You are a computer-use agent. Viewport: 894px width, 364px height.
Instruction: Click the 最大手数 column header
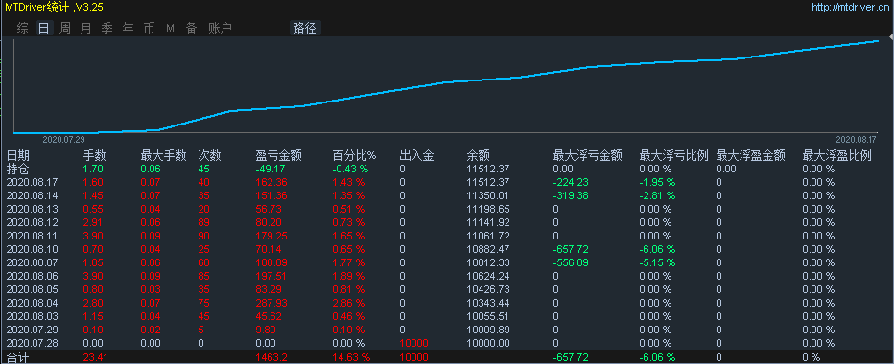(164, 155)
